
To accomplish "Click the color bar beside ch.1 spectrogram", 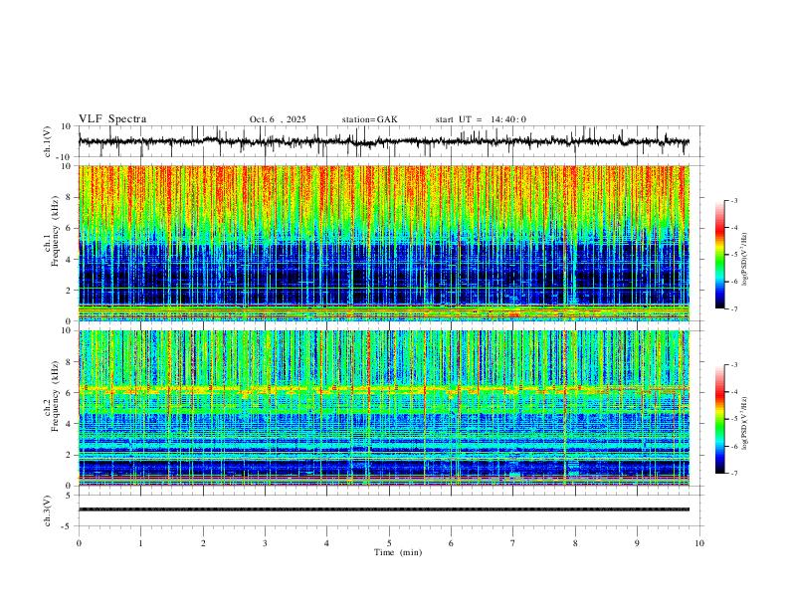I will pos(720,255).
